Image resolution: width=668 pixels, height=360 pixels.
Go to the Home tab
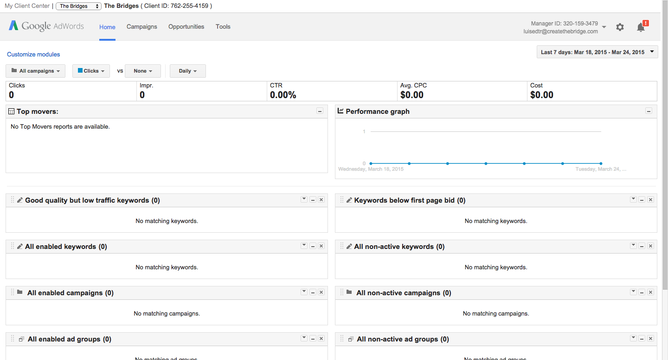pyautogui.click(x=107, y=27)
